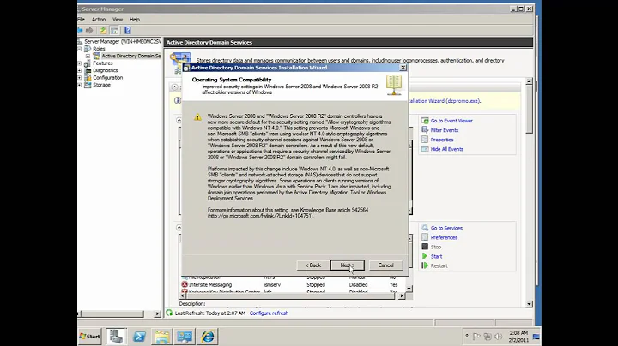Click right arrow of tree pane scrollbar
618x346 pixels.
(157, 313)
